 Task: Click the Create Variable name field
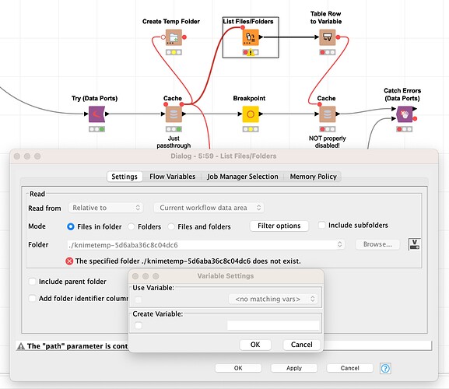coord(273,325)
